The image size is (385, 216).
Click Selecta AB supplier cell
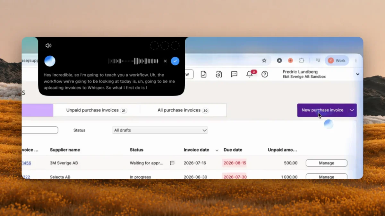tap(60, 177)
